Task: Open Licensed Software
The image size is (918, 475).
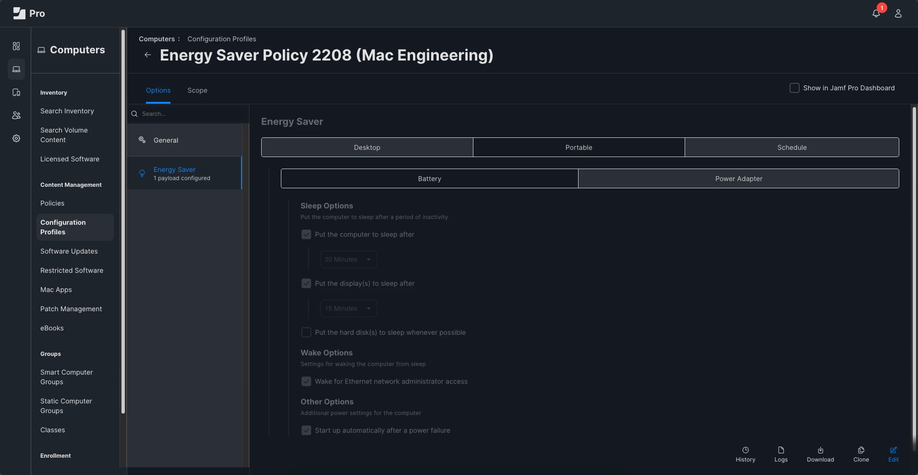Action: point(70,159)
